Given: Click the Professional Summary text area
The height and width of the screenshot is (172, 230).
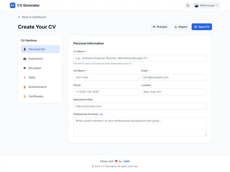Looking at the screenshot, I should tap(140, 127).
